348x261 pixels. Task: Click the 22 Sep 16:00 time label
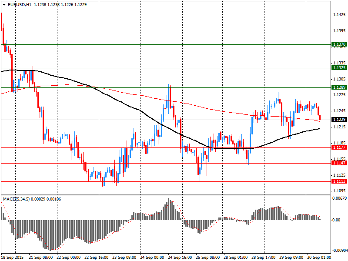(97, 258)
